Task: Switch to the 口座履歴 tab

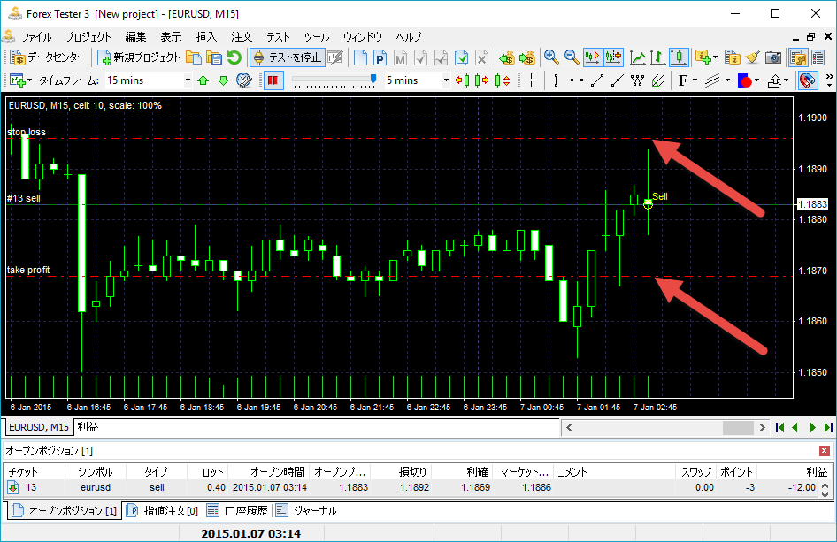Action: (236, 511)
